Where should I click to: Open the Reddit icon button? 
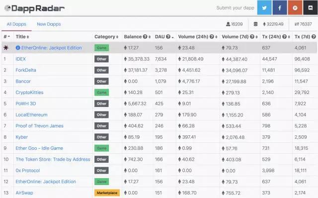pyautogui.click(x=295, y=8)
